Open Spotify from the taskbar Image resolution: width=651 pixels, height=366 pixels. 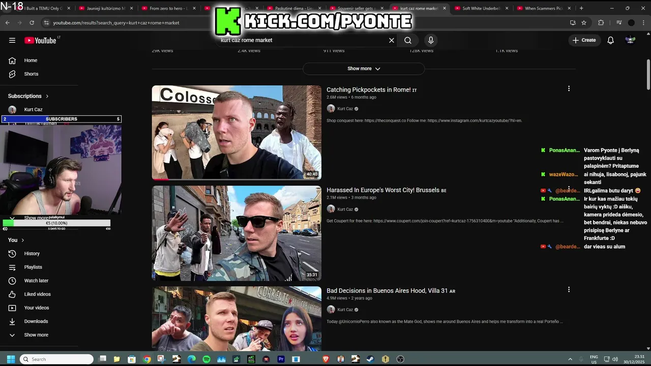(x=206, y=359)
